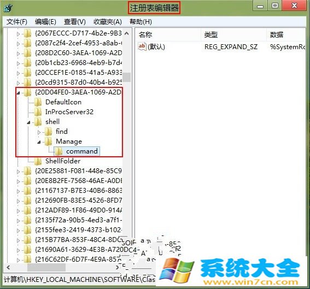
Task: Collapse the shell key node
Action: pyautogui.click(x=28, y=122)
